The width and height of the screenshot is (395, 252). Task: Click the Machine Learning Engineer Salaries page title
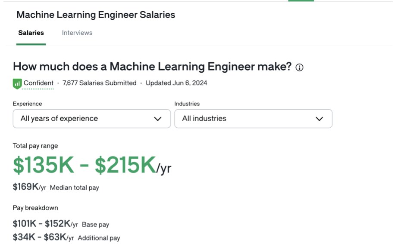pos(96,15)
